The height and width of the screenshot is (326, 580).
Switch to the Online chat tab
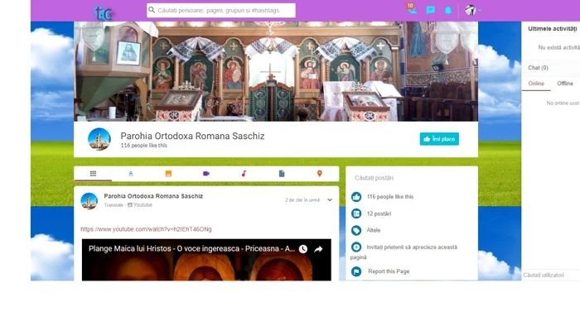[536, 84]
